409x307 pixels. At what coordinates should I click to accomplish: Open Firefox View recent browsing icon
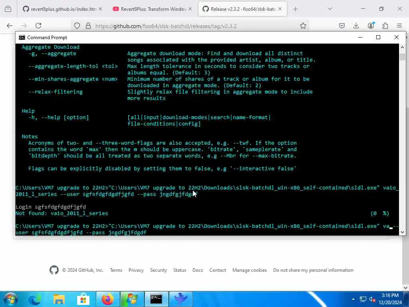(x=8, y=9)
